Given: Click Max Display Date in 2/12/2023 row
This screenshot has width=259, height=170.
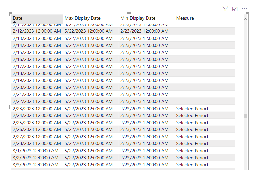Looking at the screenshot, I should [x=89, y=31].
